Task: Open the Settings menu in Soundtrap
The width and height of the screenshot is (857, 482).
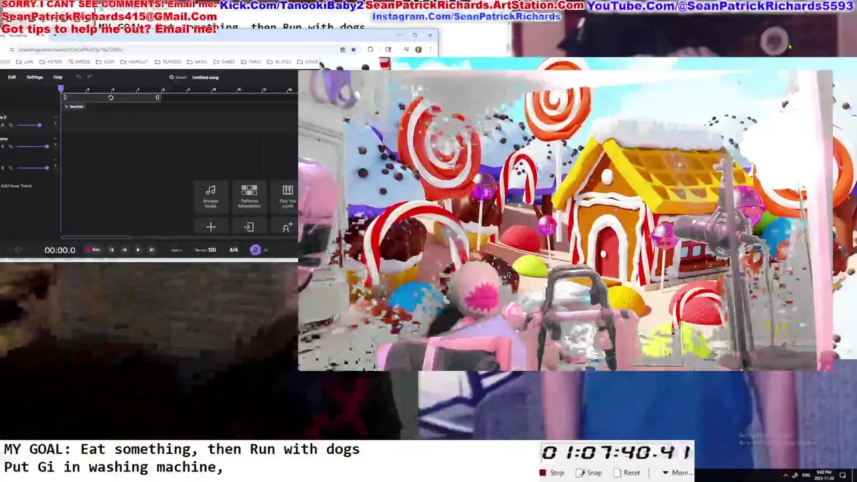Action: 34,77
